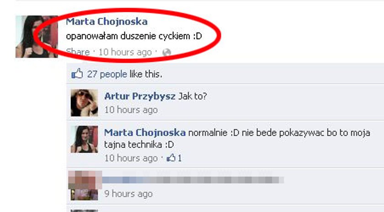The width and height of the screenshot is (384, 212).
Task: Open the 9 hours ago comment timestamp
Action: 128,194
